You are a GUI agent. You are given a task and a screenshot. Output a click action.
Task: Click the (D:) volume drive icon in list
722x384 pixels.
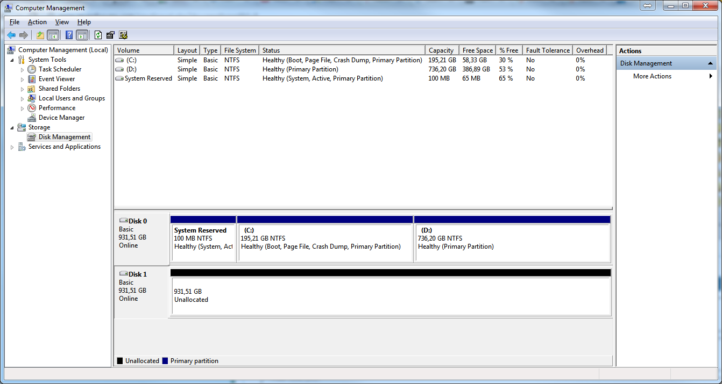point(119,69)
